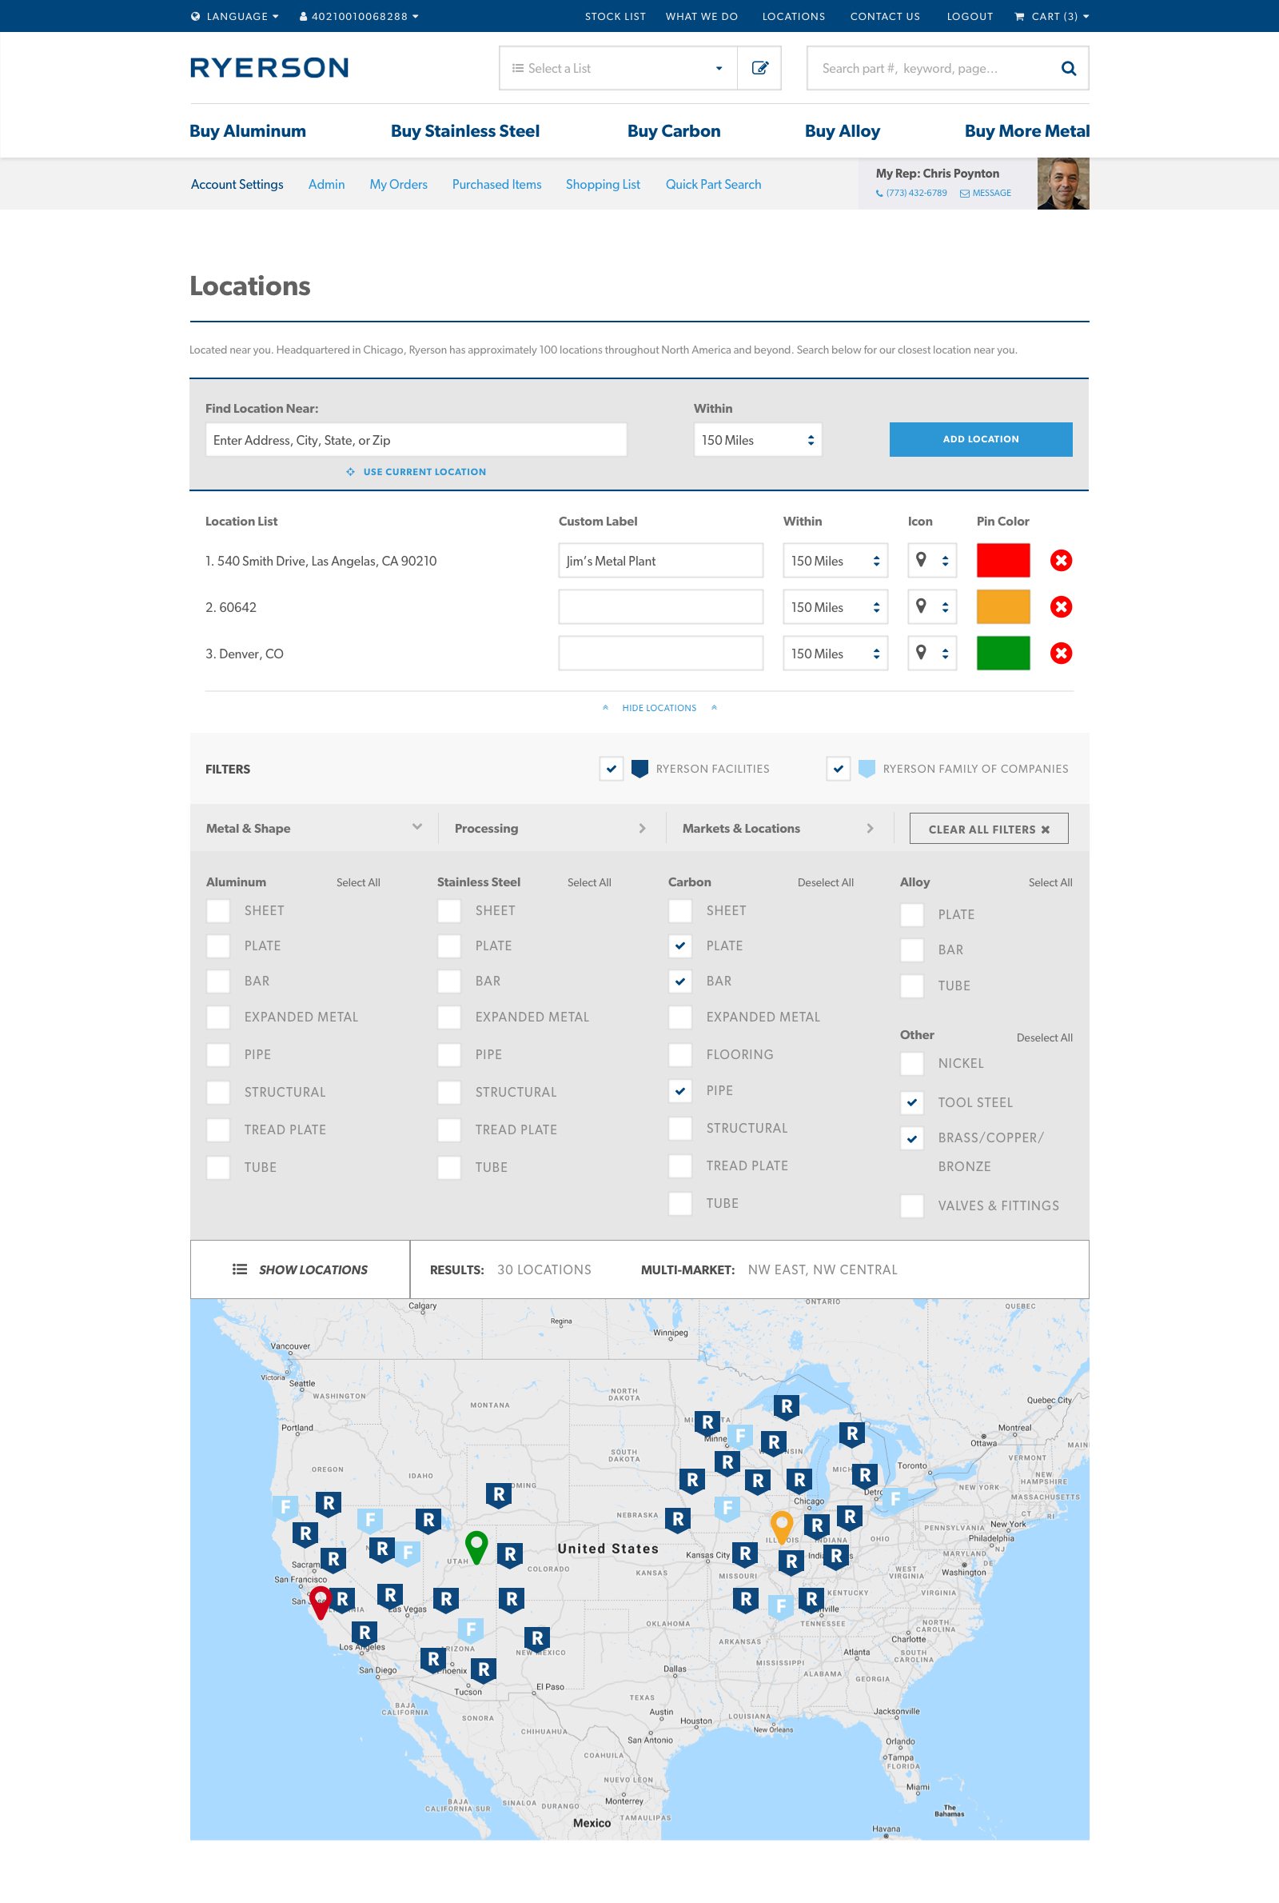Click the Use Current Location crosshair icon
This screenshot has height=1903, width=1279.
point(351,472)
